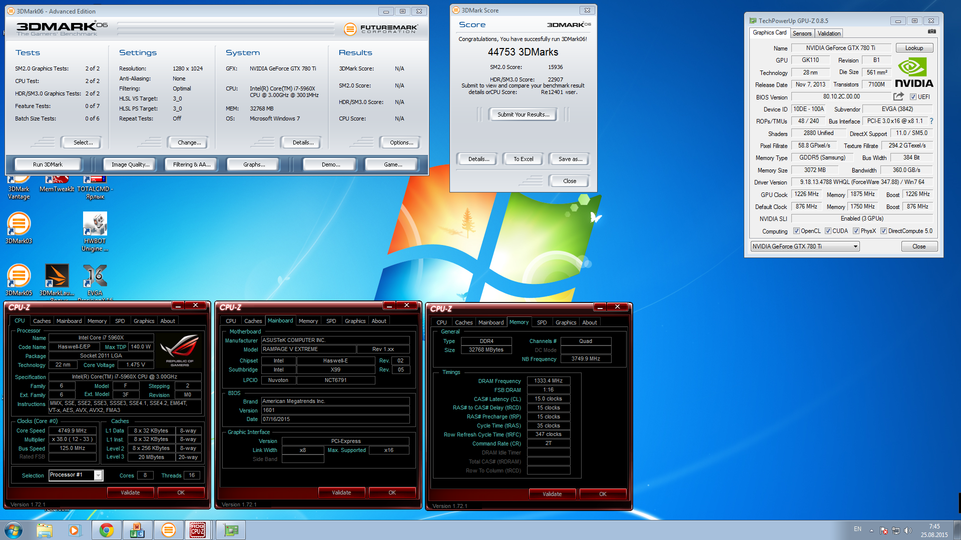This screenshot has height=540, width=961.
Task: Click To Excel in 3DMark Score window
Action: [x=523, y=159]
